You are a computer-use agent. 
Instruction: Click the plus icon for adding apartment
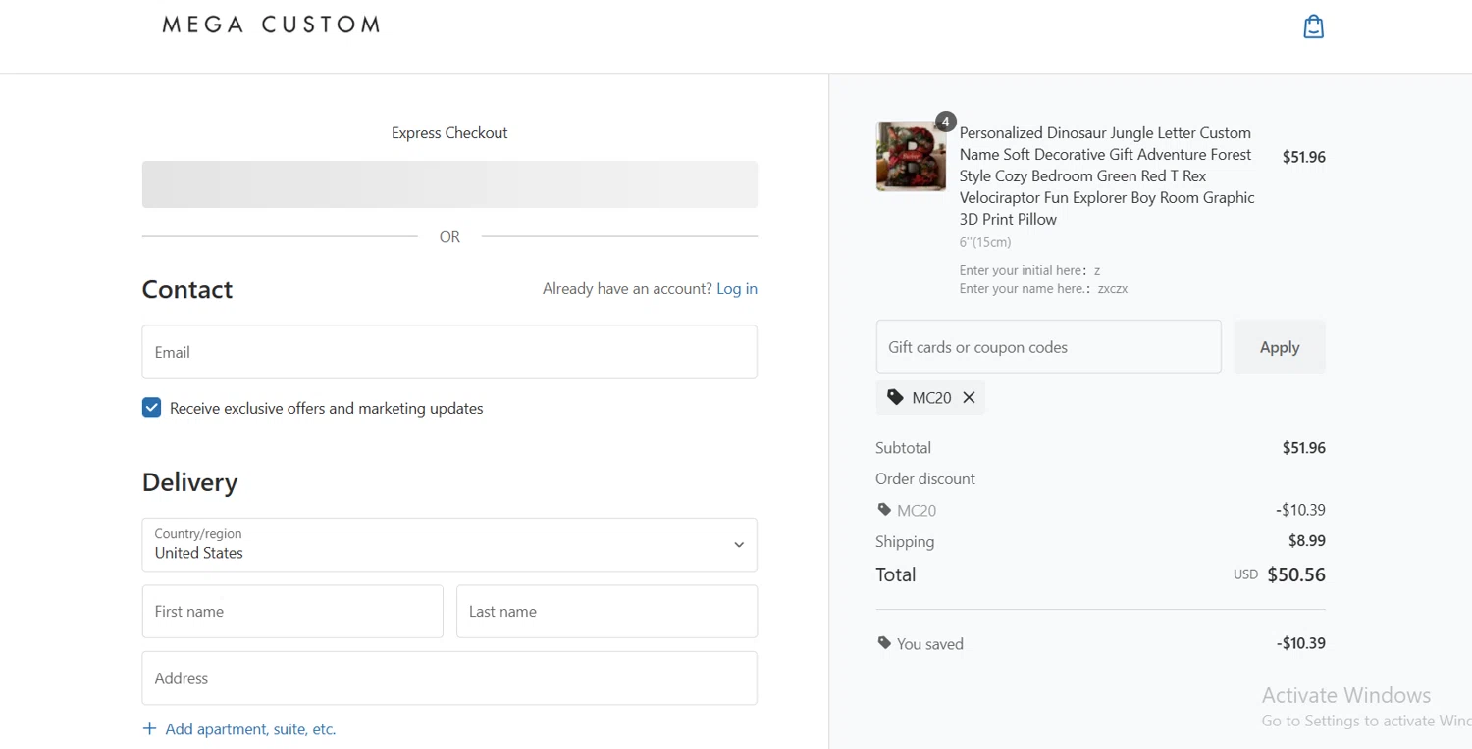150,728
